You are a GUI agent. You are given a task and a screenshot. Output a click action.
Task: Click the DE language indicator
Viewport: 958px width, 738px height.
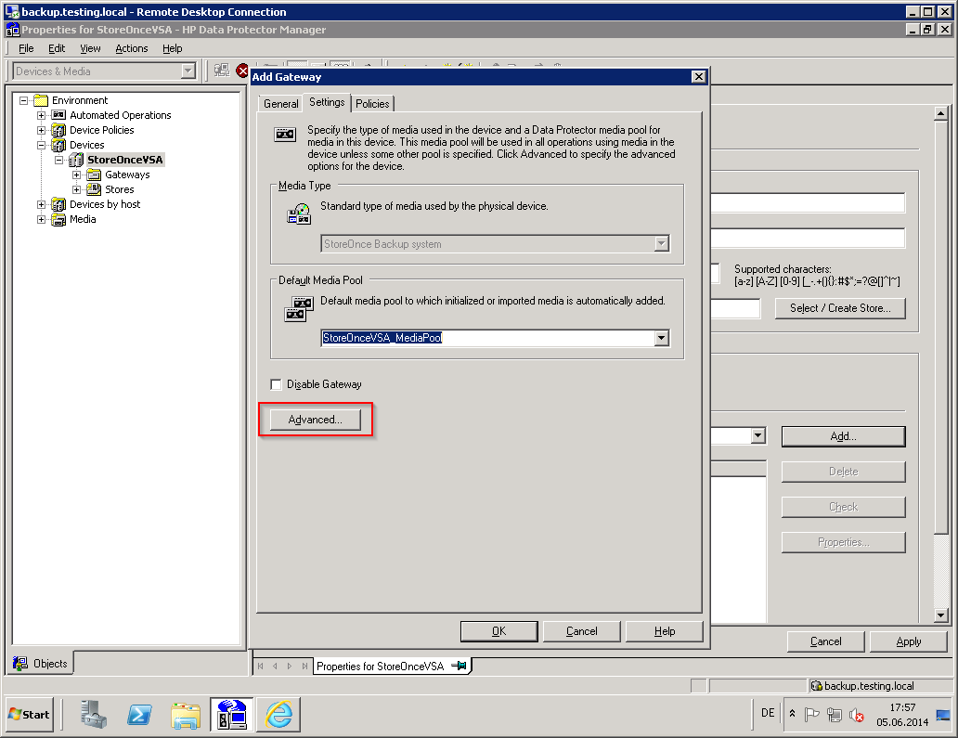[768, 713]
